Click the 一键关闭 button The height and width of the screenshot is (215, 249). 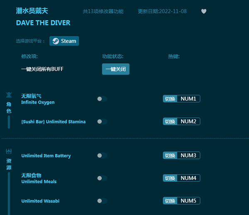(x=116, y=69)
